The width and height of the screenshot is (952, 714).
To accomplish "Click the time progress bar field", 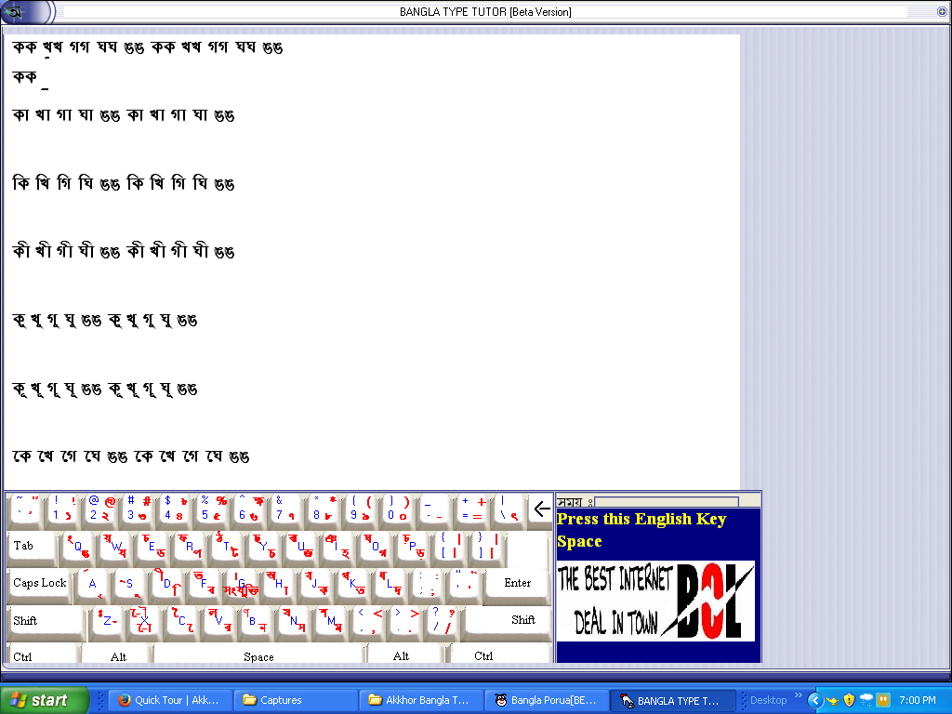I will pyautogui.click(x=666, y=502).
